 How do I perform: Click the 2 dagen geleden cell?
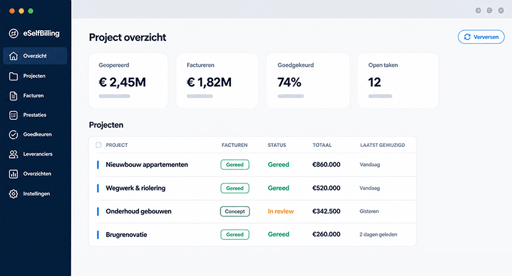[378, 235]
